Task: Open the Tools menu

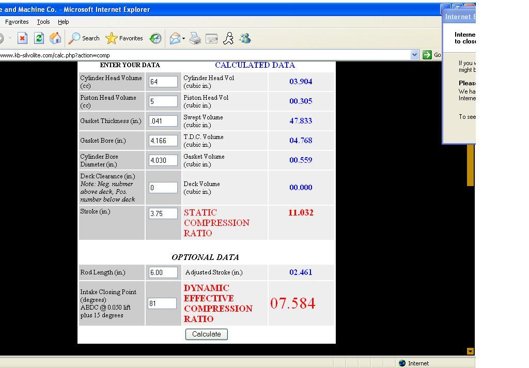Action: point(43,22)
